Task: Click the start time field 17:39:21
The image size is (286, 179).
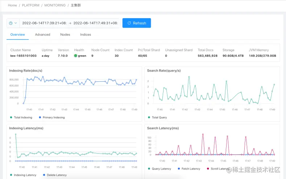Action: 44,23
